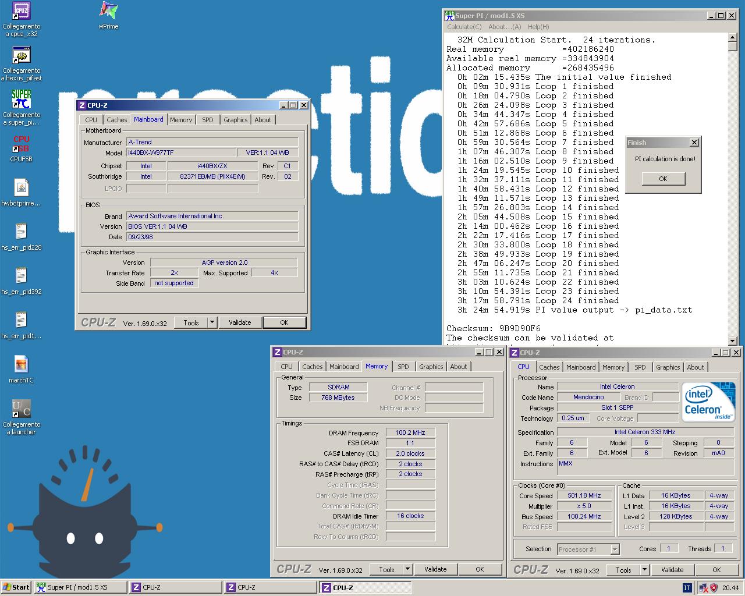The width and height of the screenshot is (745, 596).
Task: Open About menu in Super PI
Action: point(505,27)
